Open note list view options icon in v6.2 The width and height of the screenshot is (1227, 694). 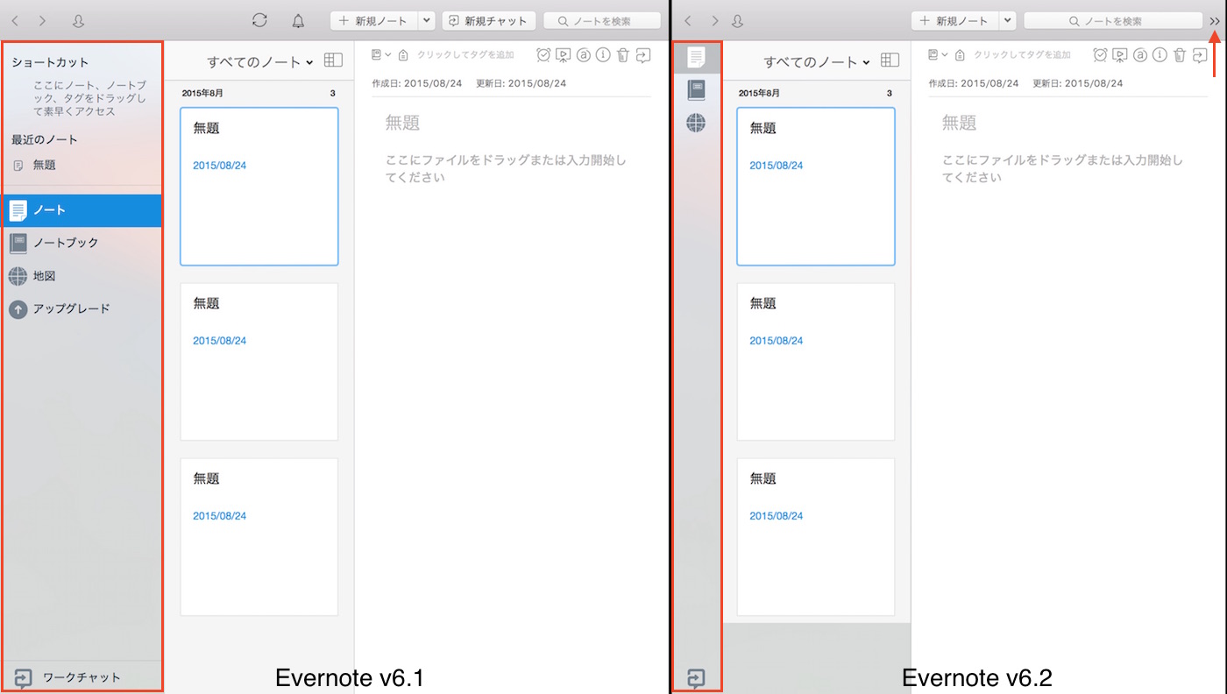(890, 60)
